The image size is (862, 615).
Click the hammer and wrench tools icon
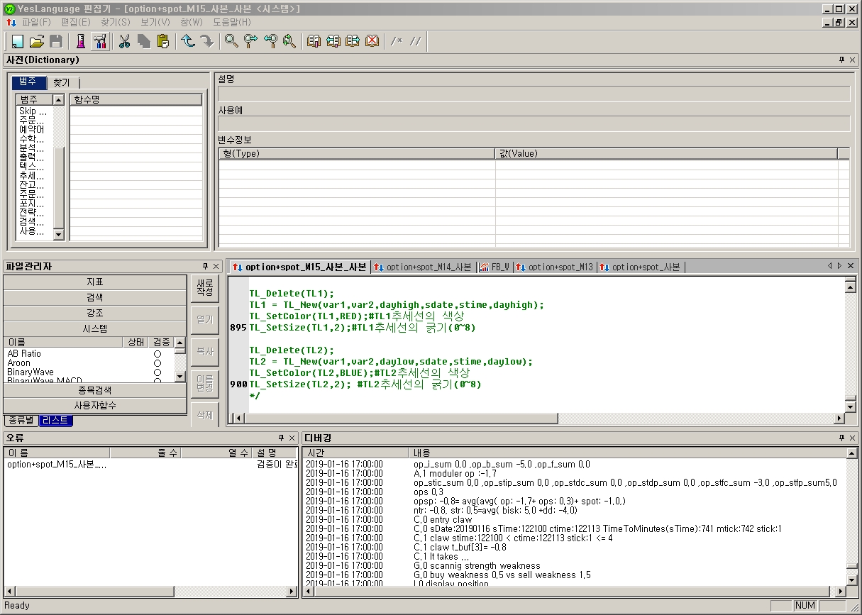click(x=100, y=41)
